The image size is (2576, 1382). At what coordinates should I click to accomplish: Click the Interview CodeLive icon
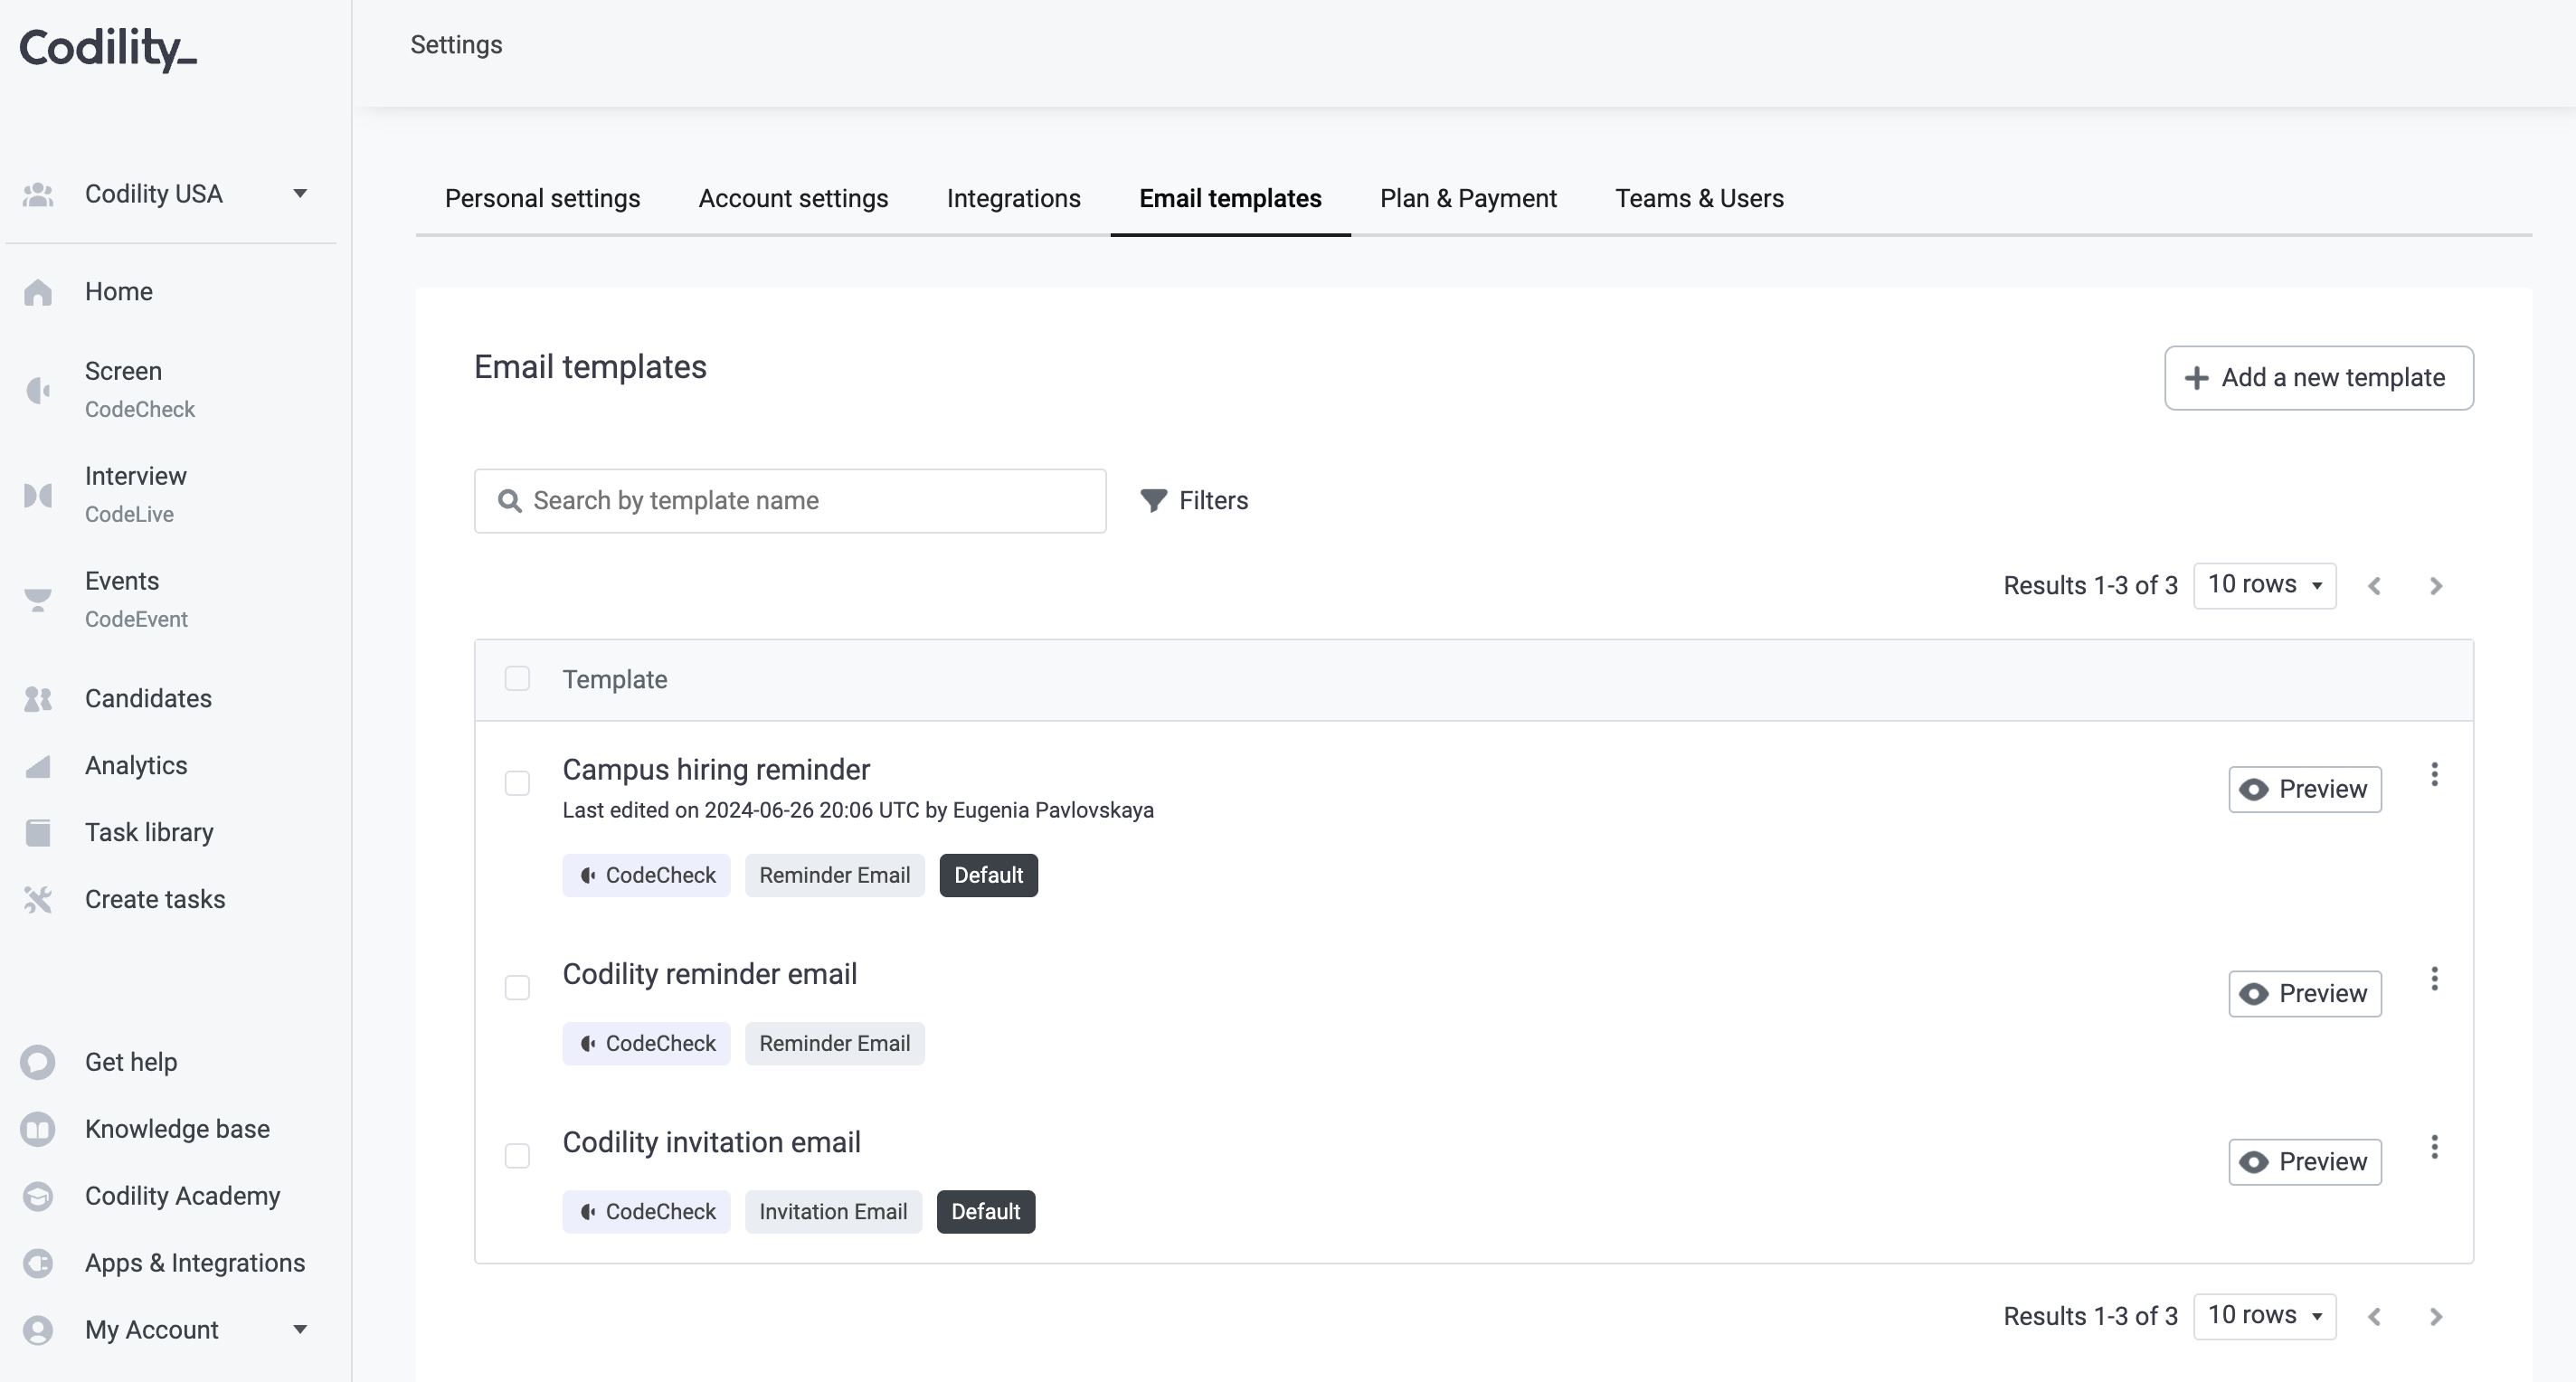[38, 495]
